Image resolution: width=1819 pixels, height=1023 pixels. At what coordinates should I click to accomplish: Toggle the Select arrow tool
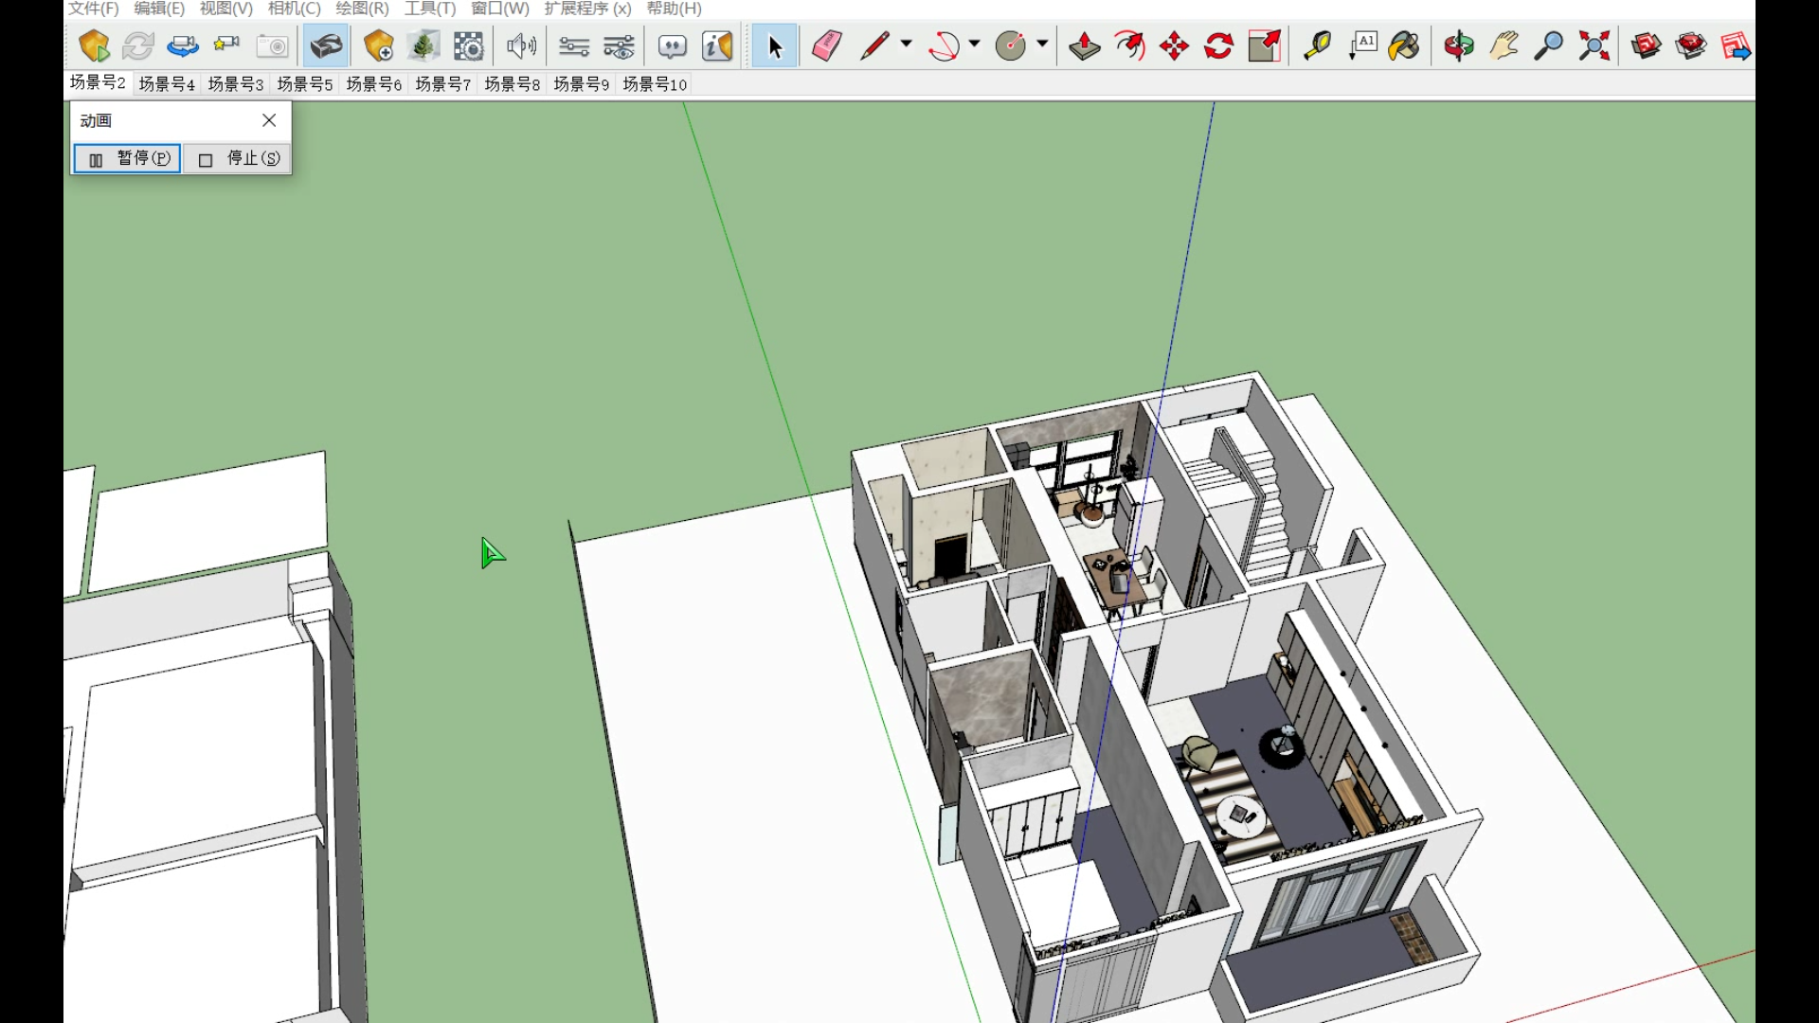(x=774, y=45)
